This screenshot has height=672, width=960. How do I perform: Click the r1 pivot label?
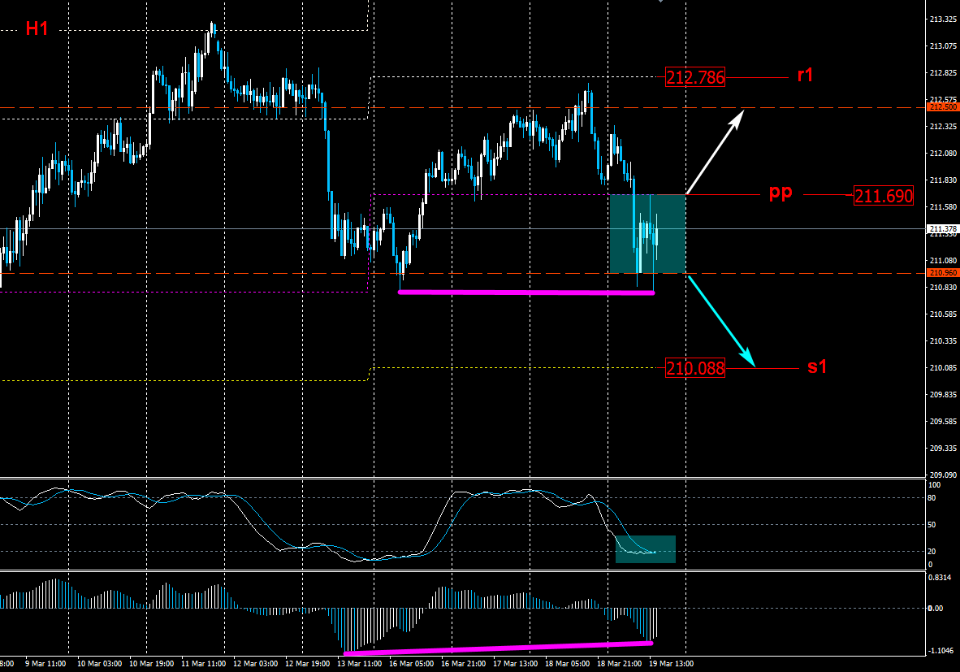pyautogui.click(x=805, y=75)
